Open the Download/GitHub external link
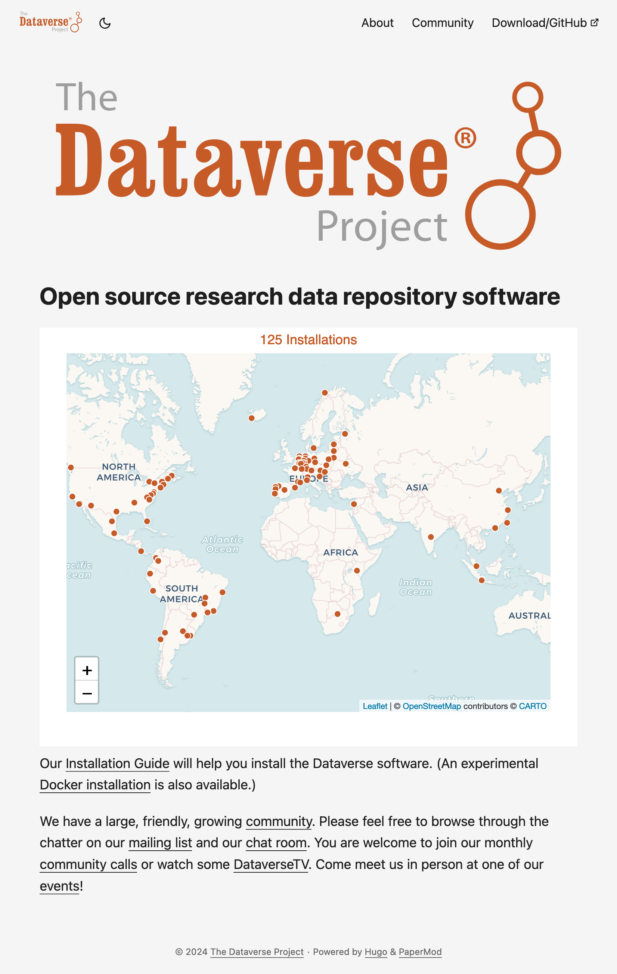The image size is (617, 974). point(545,23)
